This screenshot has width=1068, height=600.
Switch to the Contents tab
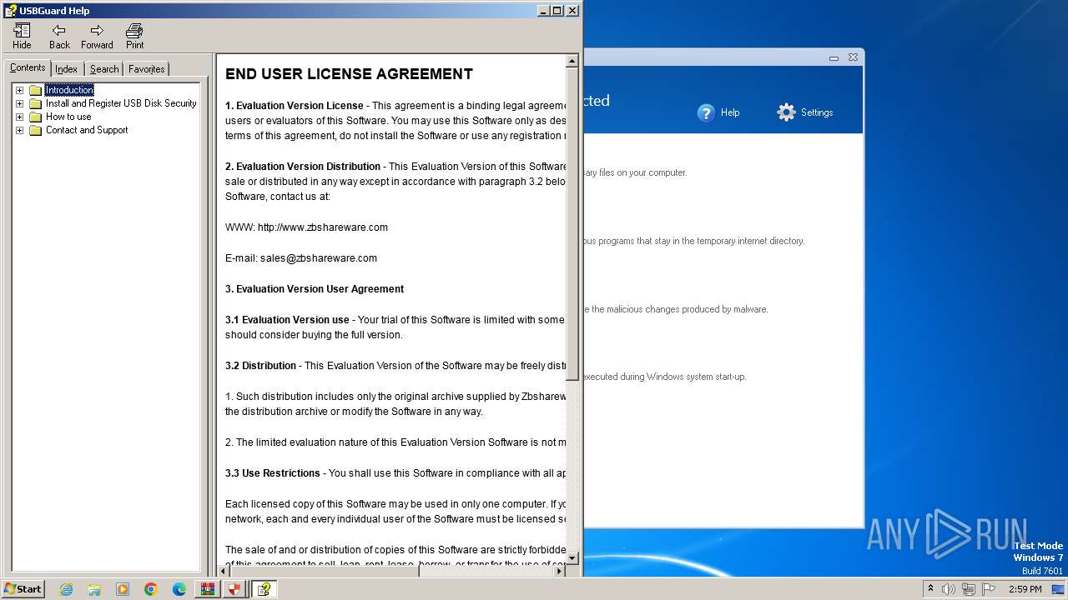28,68
